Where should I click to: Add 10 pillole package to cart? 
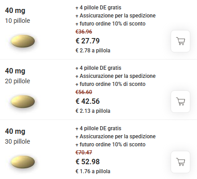click(x=180, y=41)
